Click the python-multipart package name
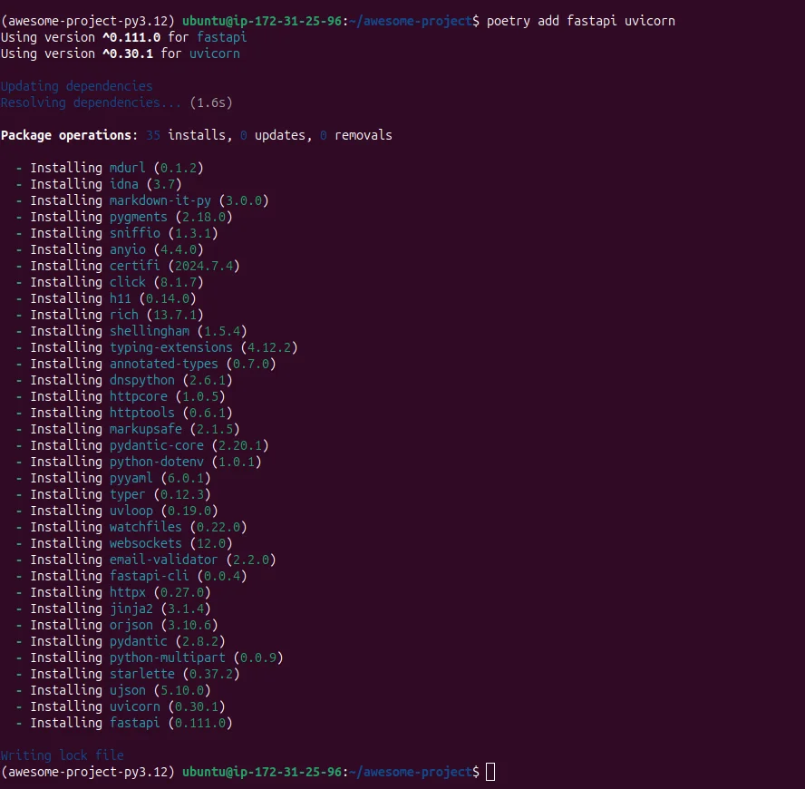The image size is (805, 789). point(168,657)
